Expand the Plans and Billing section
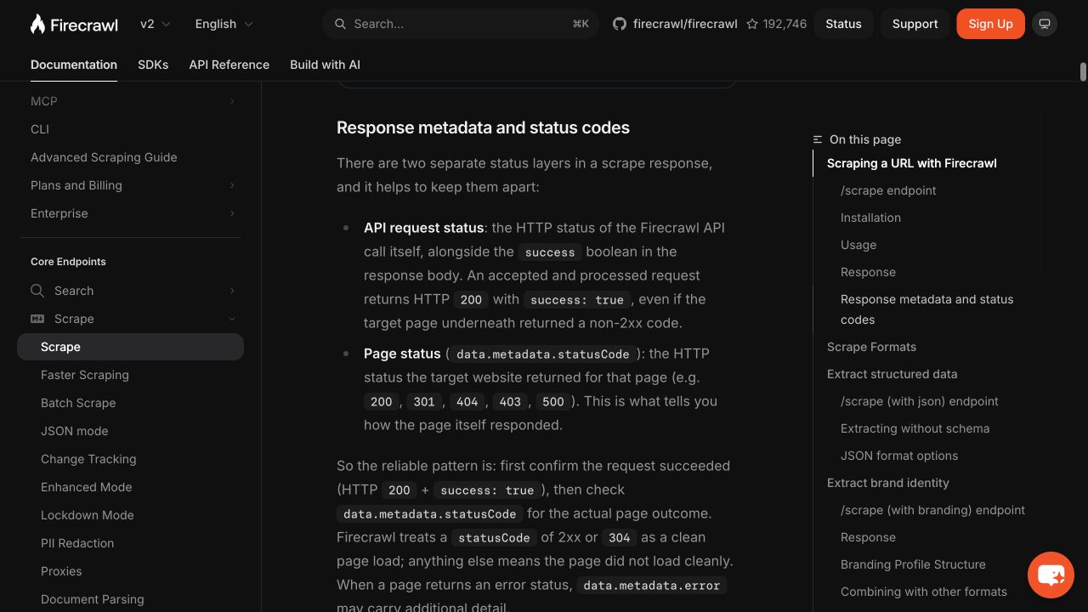1088x612 pixels. coord(232,185)
